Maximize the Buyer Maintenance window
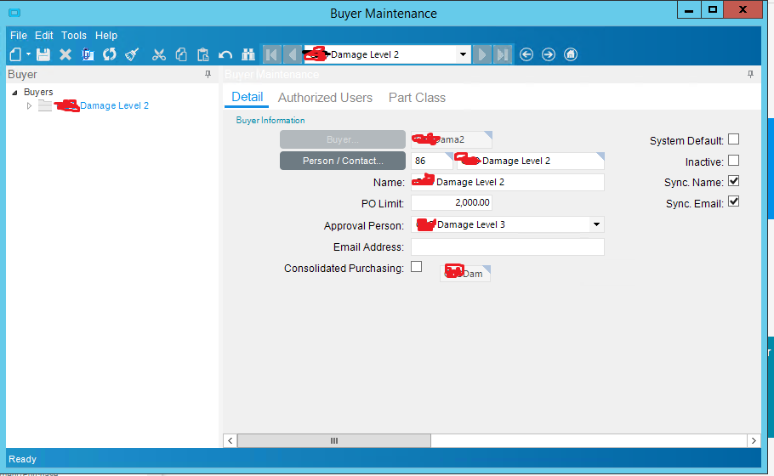Viewport: 774px width, 476px height. coord(713,10)
